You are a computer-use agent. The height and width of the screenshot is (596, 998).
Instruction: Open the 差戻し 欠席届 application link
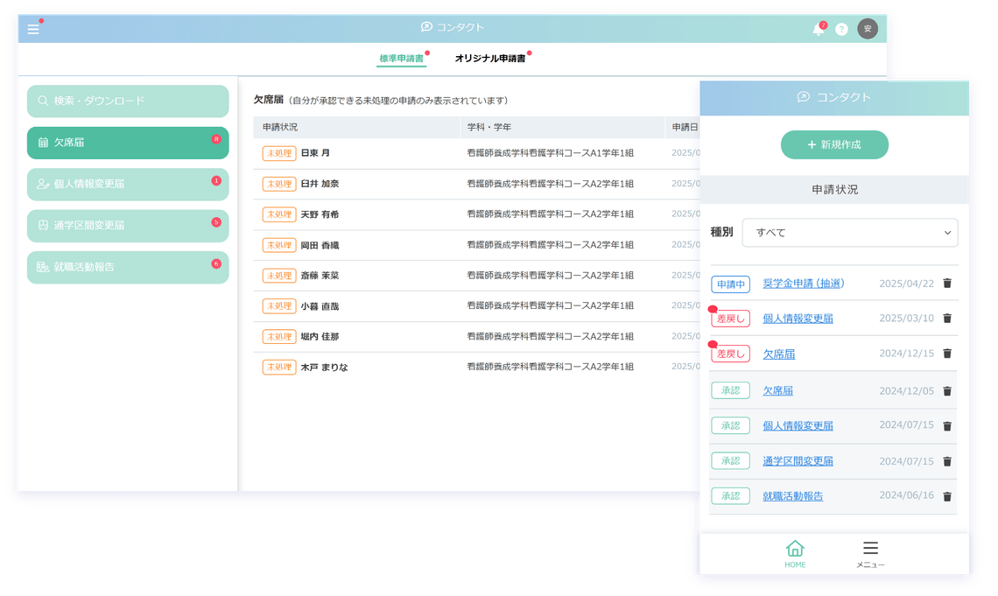point(779,354)
